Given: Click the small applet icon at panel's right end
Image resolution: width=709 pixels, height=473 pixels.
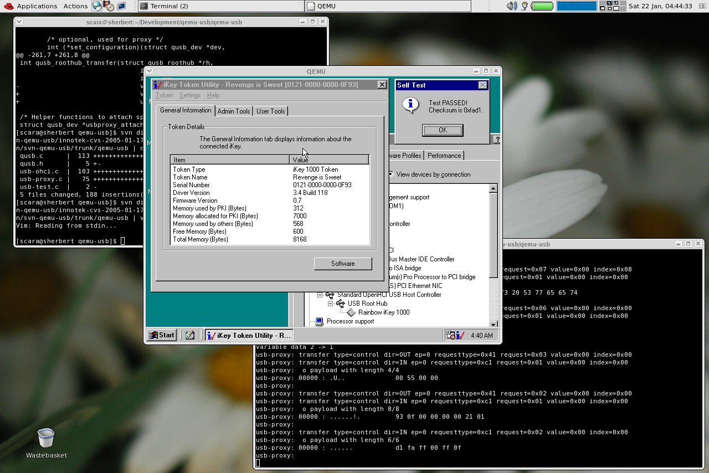Looking at the screenshot, I should 701,6.
